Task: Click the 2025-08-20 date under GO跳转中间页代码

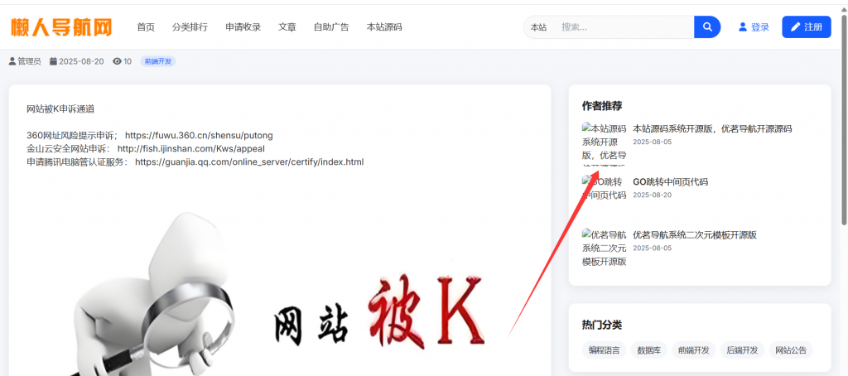Action: click(653, 195)
